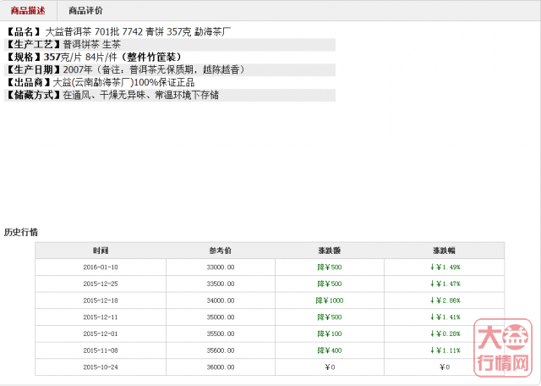541x386 pixels.
Task: Click 降￥500 in the 2016-01-10 row
Action: [330, 267]
